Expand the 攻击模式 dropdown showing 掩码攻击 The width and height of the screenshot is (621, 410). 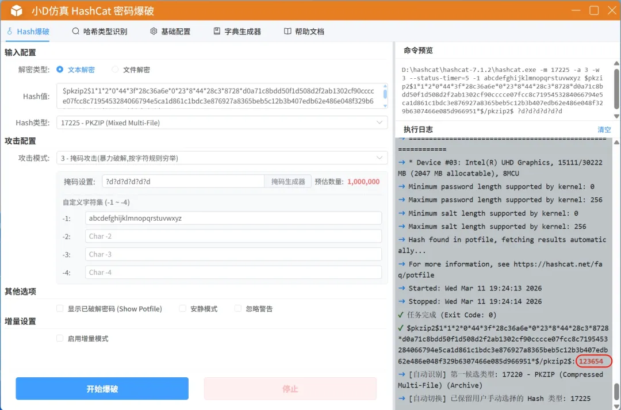pyautogui.click(x=222, y=158)
